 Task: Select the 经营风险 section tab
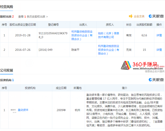pos(6,7)
